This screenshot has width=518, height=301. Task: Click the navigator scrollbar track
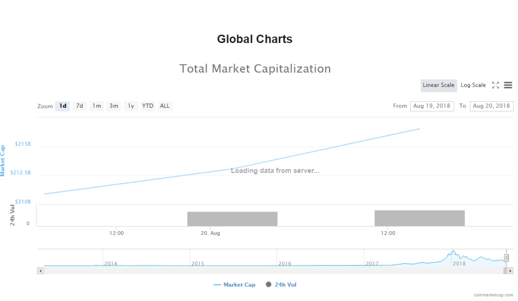pos(253,271)
